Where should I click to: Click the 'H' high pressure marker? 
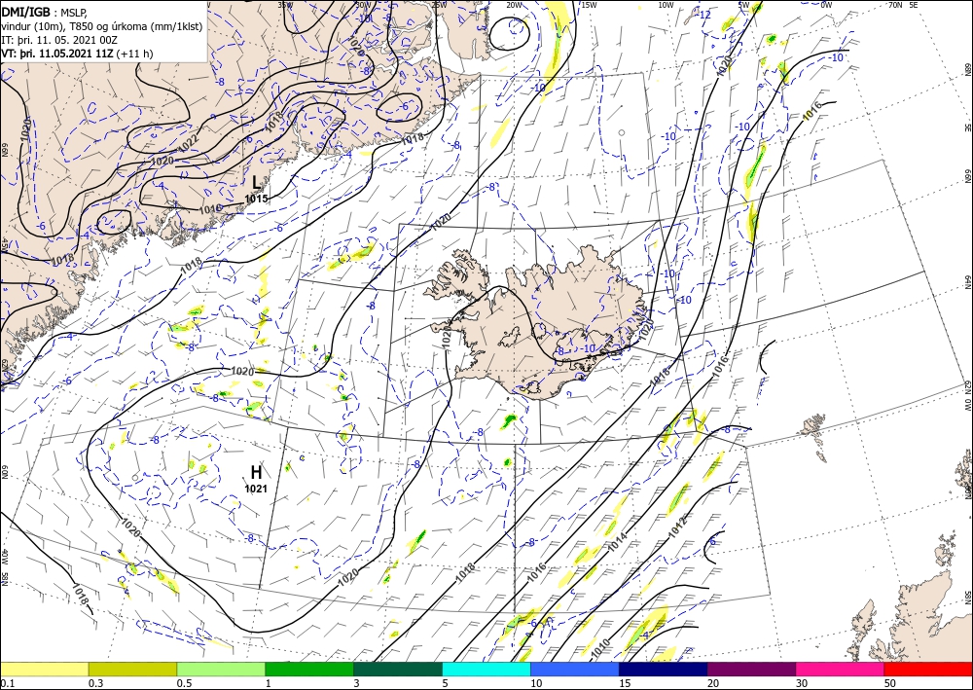coord(256,472)
